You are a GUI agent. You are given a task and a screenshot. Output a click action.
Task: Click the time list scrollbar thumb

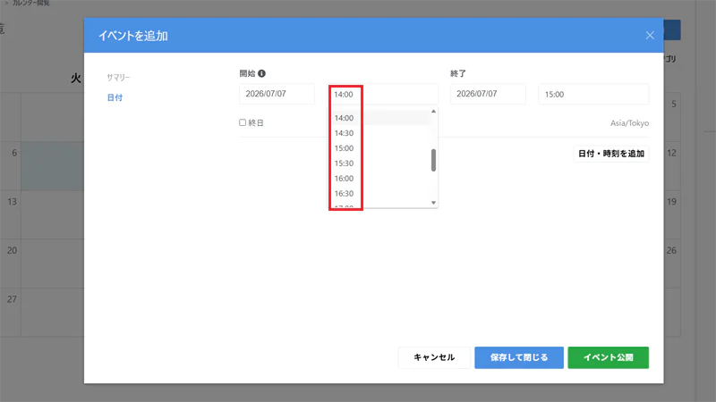coord(433,160)
